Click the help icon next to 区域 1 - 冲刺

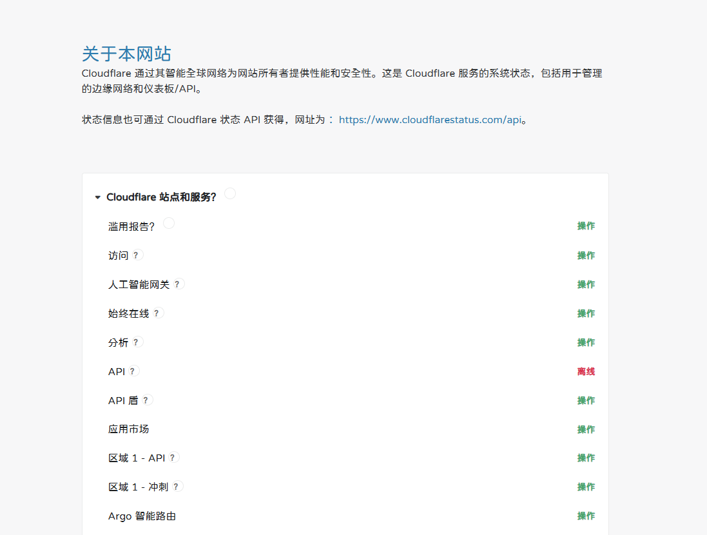click(176, 487)
